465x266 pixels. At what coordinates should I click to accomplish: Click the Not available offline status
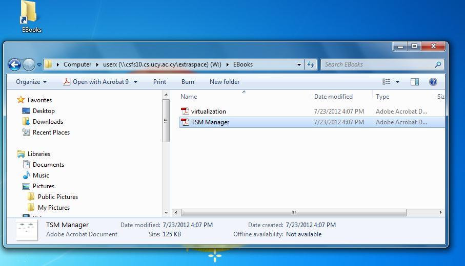coord(304,234)
